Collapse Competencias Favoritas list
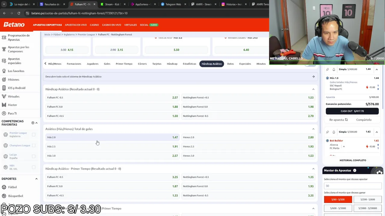The width and height of the screenshot is (385, 216). pyautogui.click(x=36, y=123)
